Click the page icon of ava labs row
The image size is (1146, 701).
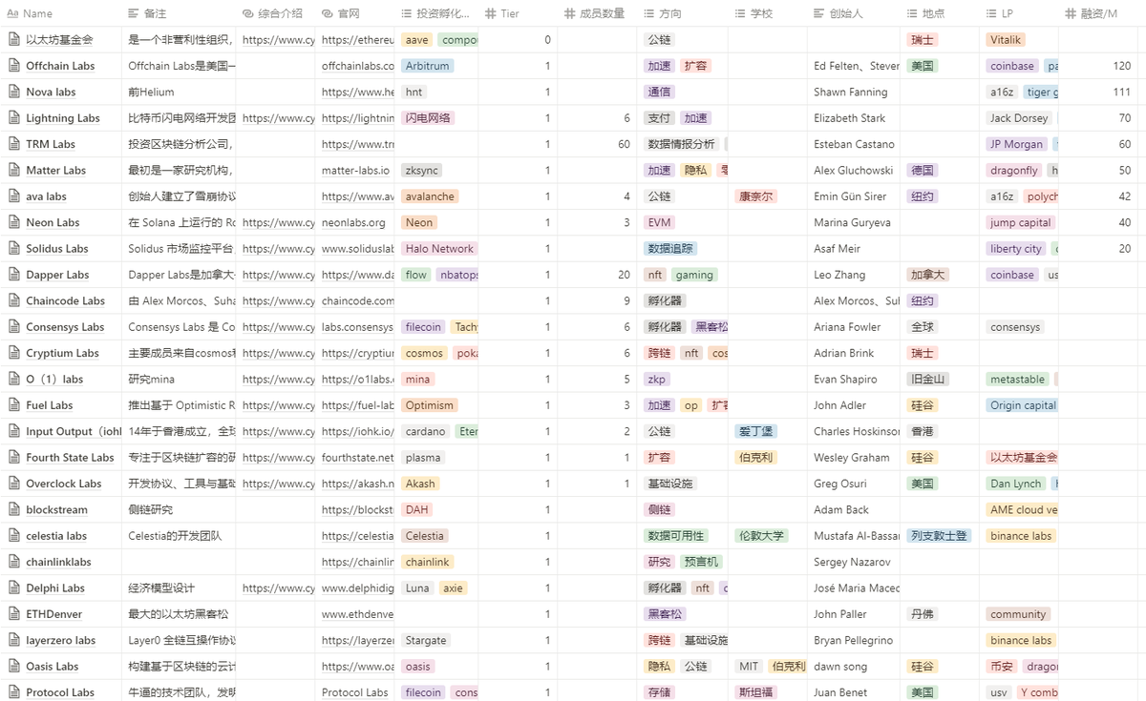(x=13, y=196)
